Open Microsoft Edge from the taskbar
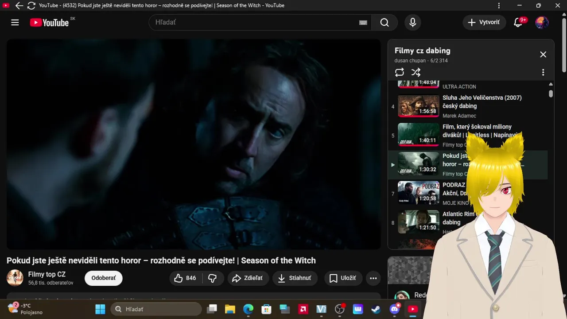 click(x=248, y=309)
